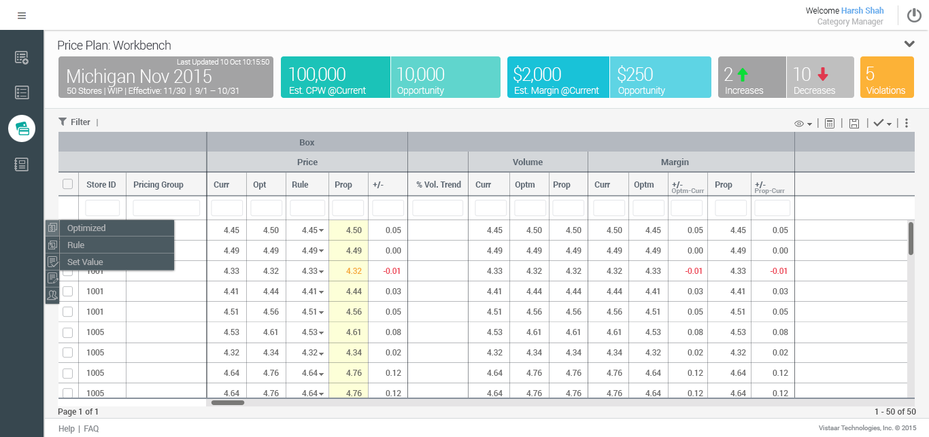This screenshot has width=929, height=437.
Task: Click the Store ID filter input field
Action: [x=102, y=208]
